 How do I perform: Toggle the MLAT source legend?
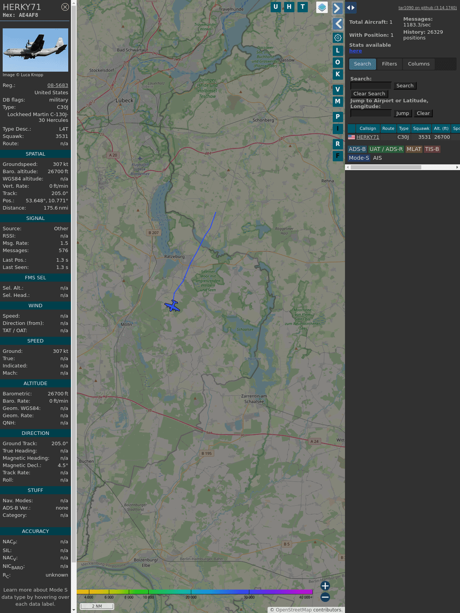(414, 149)
